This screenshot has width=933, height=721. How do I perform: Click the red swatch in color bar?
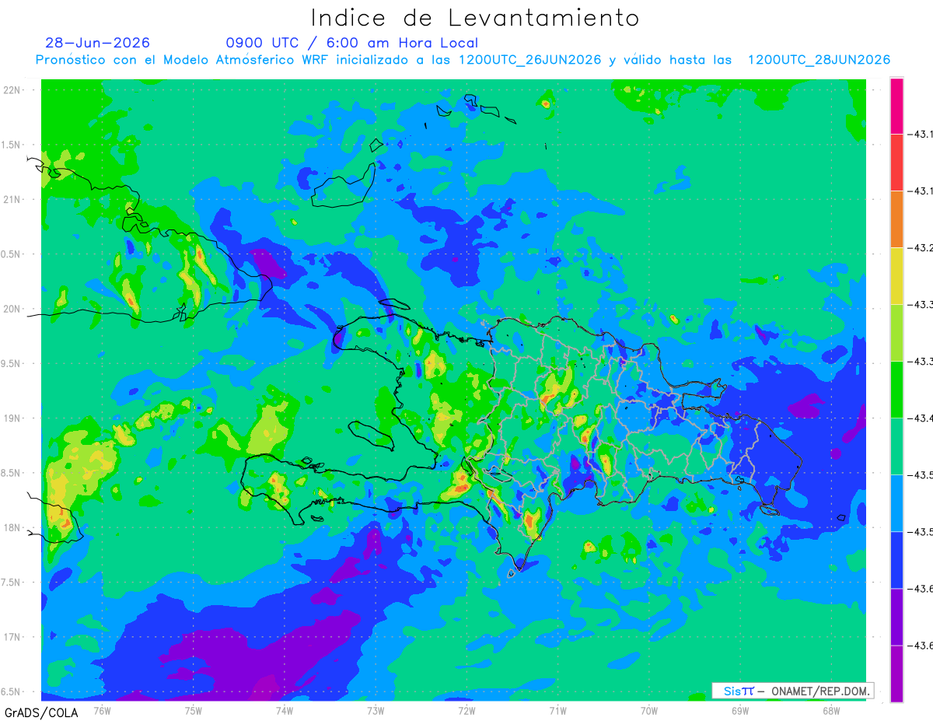[896, 163]
